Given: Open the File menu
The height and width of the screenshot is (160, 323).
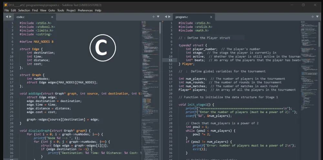Looking at the screenshot, I should coord(6,10).
